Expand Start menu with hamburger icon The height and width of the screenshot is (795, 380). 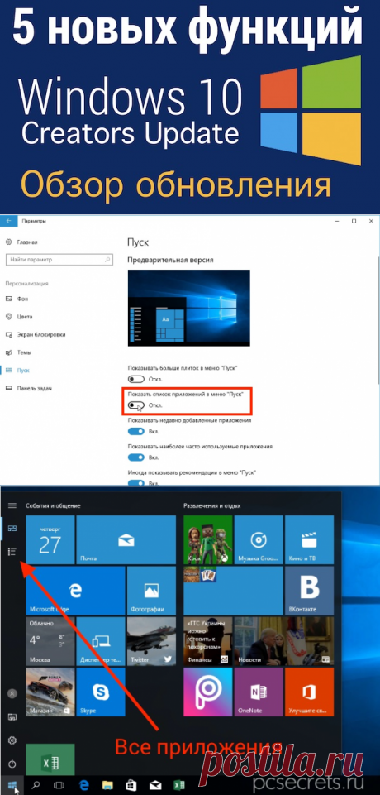click(12, 505)
